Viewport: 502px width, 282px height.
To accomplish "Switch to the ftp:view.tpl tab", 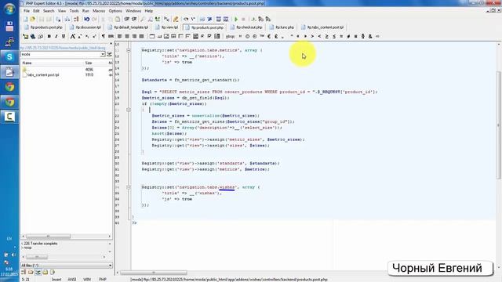I will tap(166, 27).
